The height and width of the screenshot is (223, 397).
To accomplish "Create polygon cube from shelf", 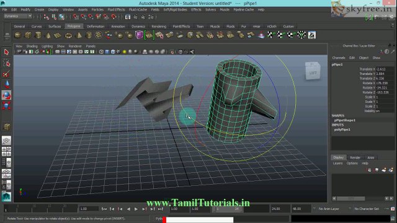I will pyautogui.click(x=28, y=35).
